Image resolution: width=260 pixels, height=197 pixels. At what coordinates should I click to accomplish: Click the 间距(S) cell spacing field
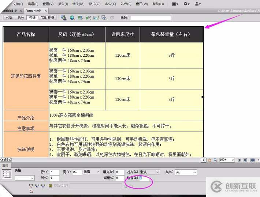click(x=120, y=178)
